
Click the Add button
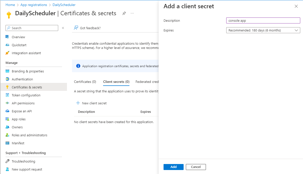coord(174,167)
